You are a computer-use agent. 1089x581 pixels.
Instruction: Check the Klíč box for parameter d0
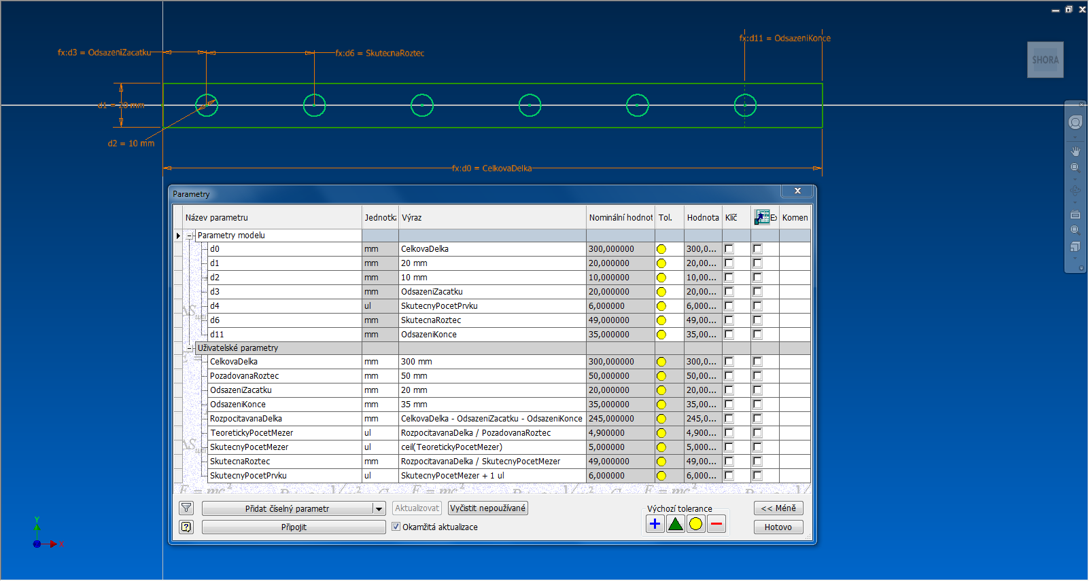(729, 249)
